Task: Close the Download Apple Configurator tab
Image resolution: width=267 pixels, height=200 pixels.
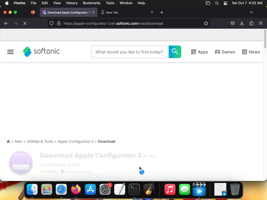Action: coord(93,12)
